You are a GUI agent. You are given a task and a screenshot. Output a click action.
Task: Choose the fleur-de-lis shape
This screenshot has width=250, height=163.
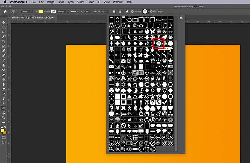[123, 73]
